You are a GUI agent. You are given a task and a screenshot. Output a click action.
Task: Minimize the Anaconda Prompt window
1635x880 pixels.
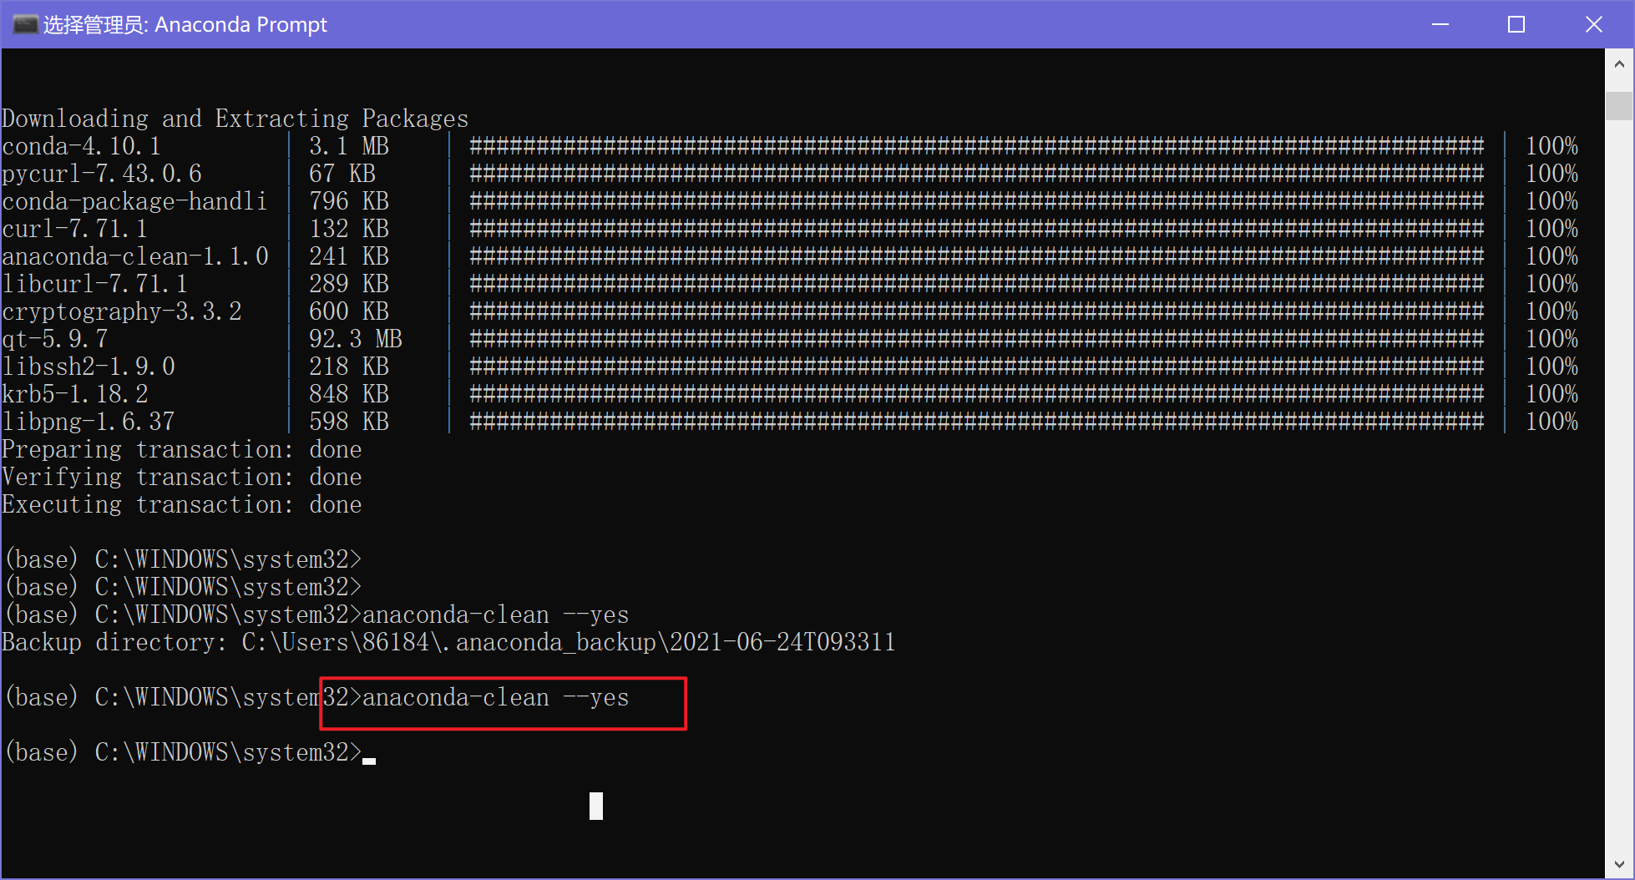pos(1440,24)
